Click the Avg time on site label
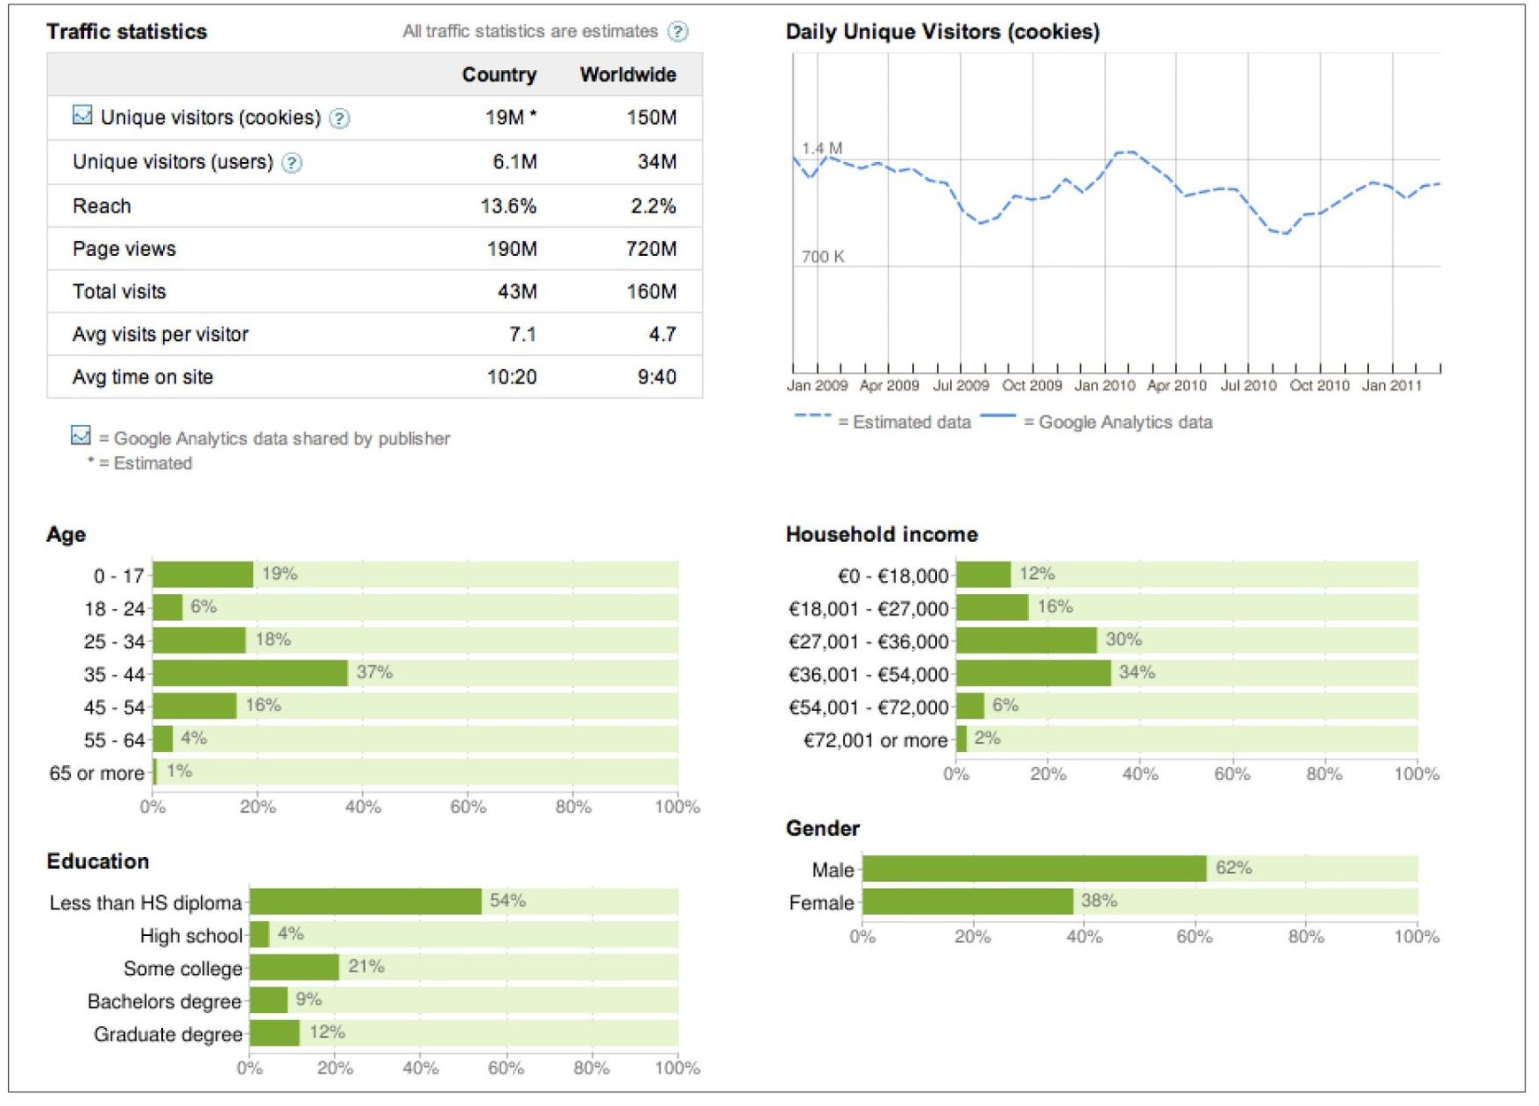Screen dimensions: 1539x1106 click(143, 377)
